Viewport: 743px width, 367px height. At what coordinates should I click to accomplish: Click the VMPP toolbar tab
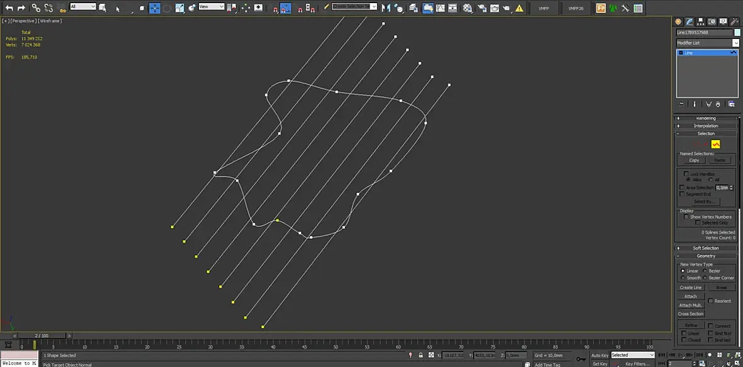point(543,8)
